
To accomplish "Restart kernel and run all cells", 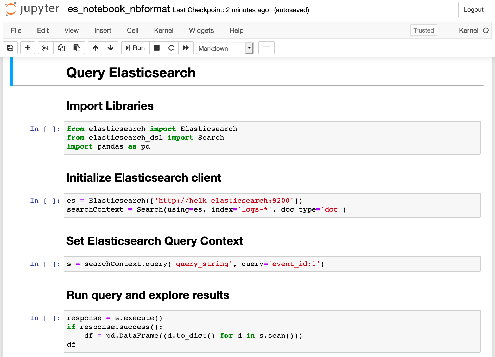I will (186, 48).
